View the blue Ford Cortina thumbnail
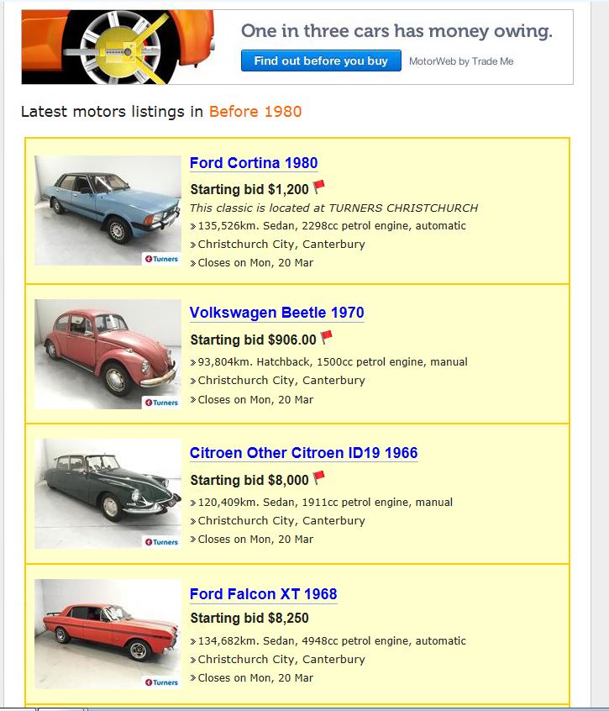This screenshot has height=711, width=609. 108,210
